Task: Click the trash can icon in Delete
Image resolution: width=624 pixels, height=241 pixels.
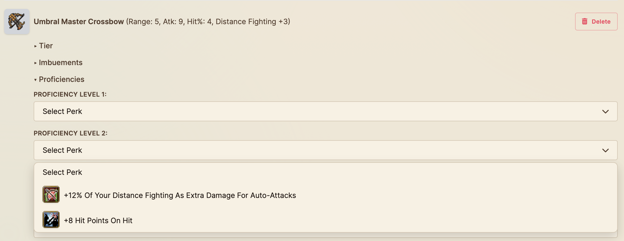Action: 585,22
